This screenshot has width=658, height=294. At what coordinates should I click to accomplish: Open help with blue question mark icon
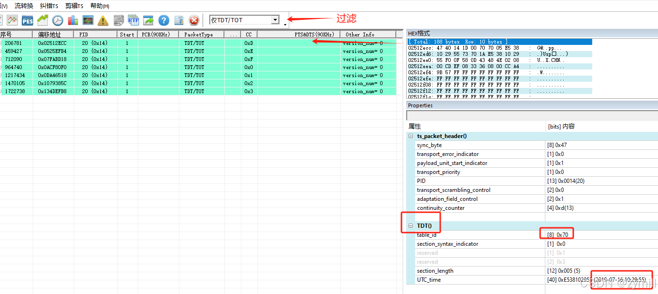tap(164, 20)
